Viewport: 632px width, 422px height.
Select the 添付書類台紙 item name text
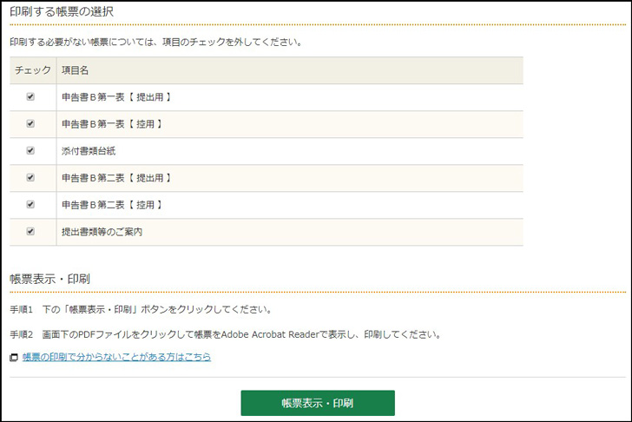tap(89, 151)
